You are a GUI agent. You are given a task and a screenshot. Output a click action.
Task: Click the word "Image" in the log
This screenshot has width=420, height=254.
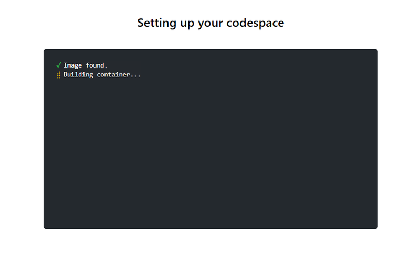point(72,65)
